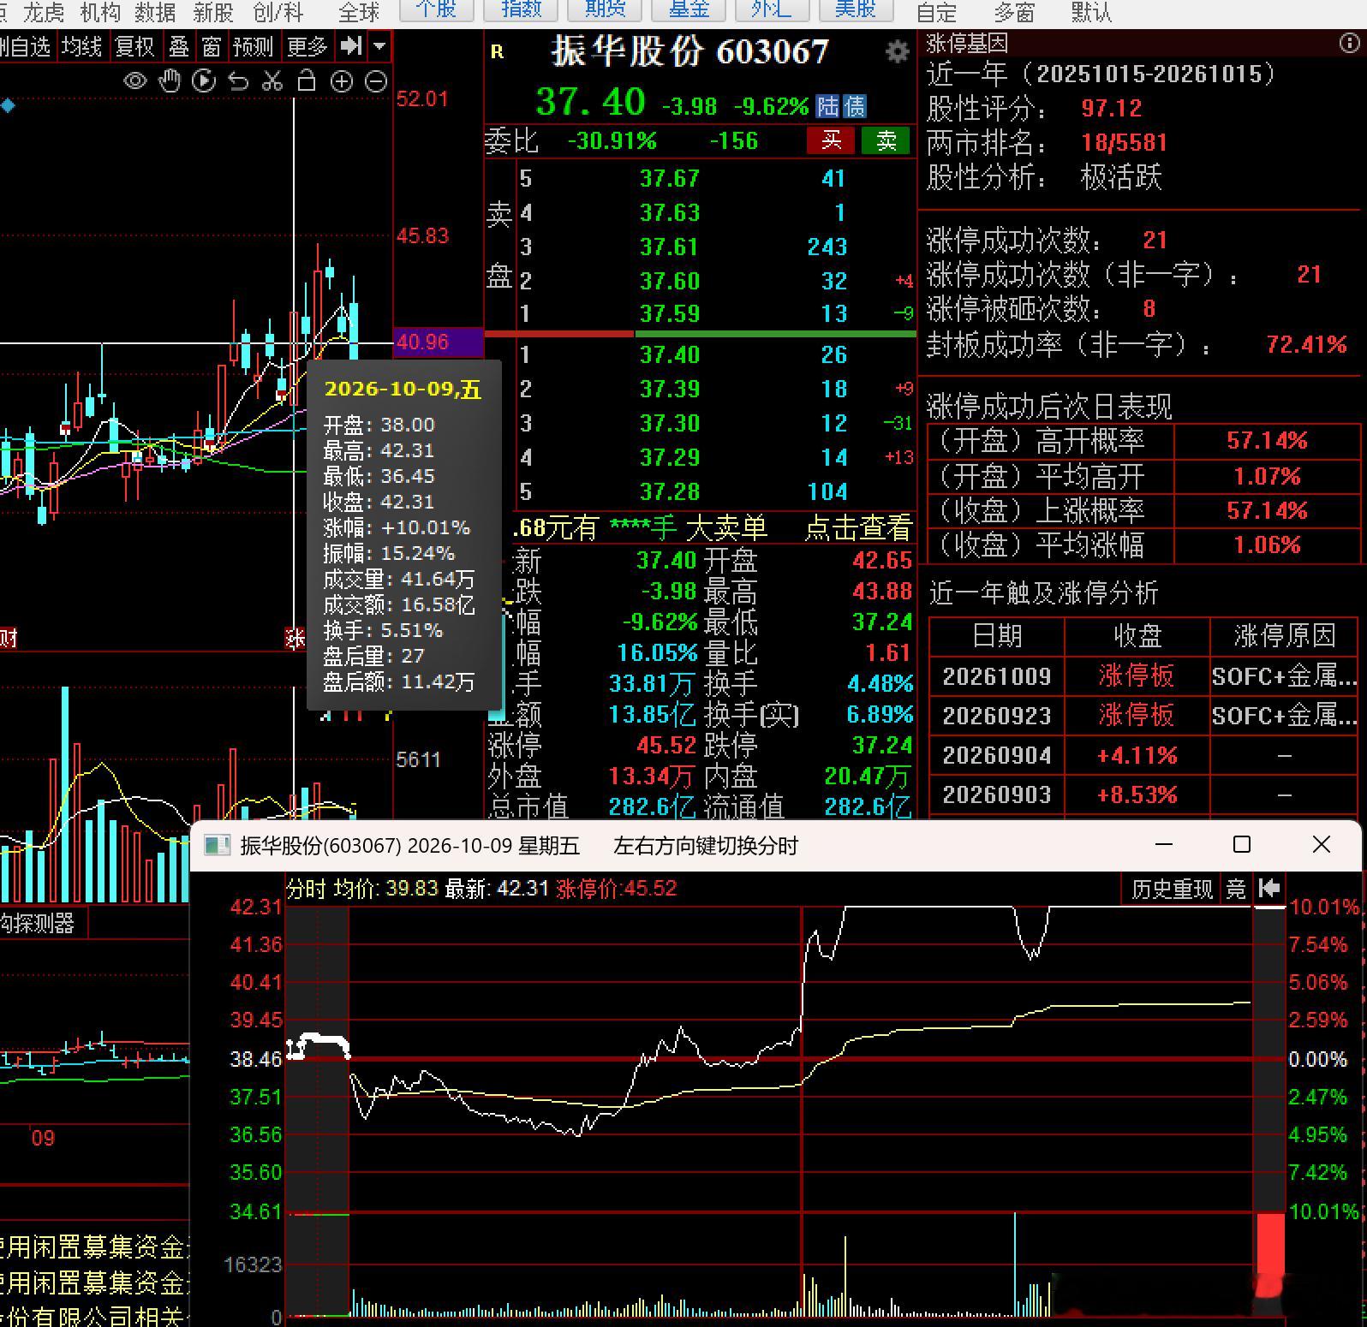Viewport: 1367px width, 1327px height.
Task: Toggle the eye visibility icon above the K-line chart
Action: click(x=135, y=81)
